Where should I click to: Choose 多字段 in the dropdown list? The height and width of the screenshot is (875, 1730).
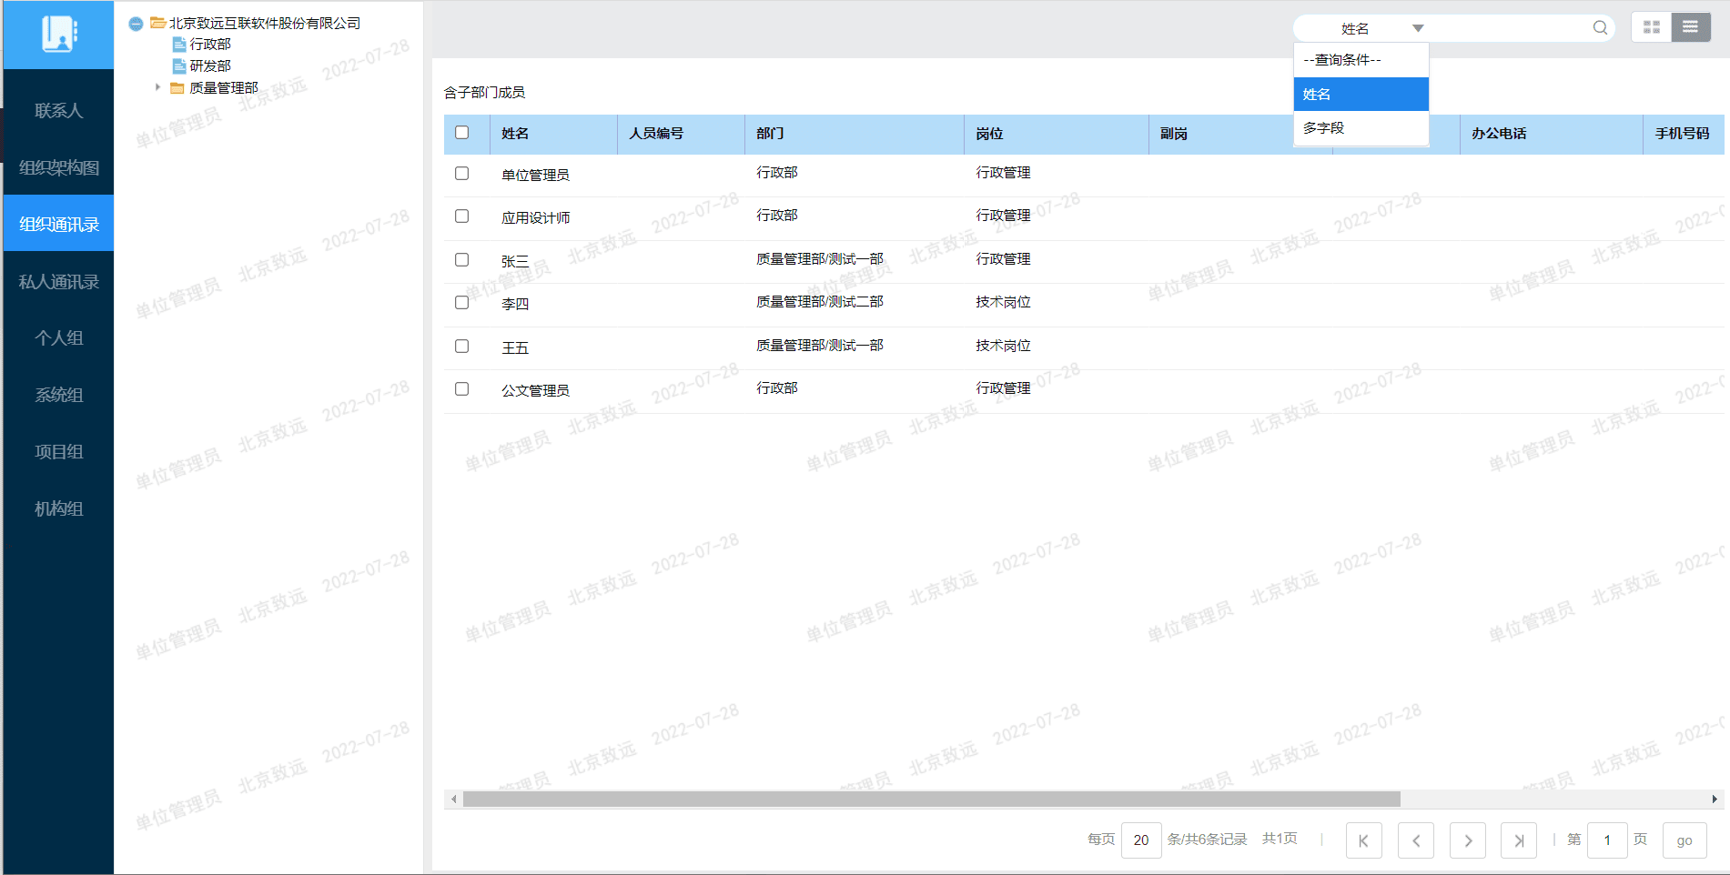point(1361,128)
